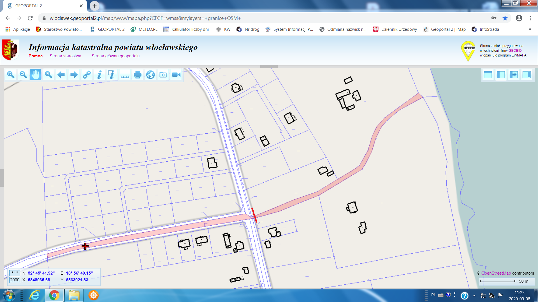This screenshot has height=302, width=538.
Task: Click the video camera toolbar icon
Action: click(x=176, y=75)
